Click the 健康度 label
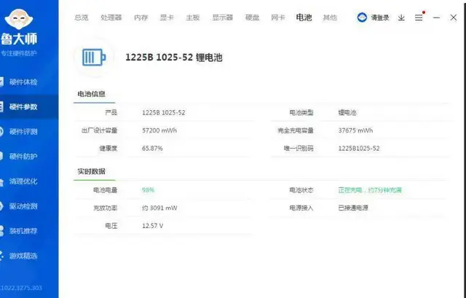The height and width of the screenshot is (298, 466). pos(108,149)
